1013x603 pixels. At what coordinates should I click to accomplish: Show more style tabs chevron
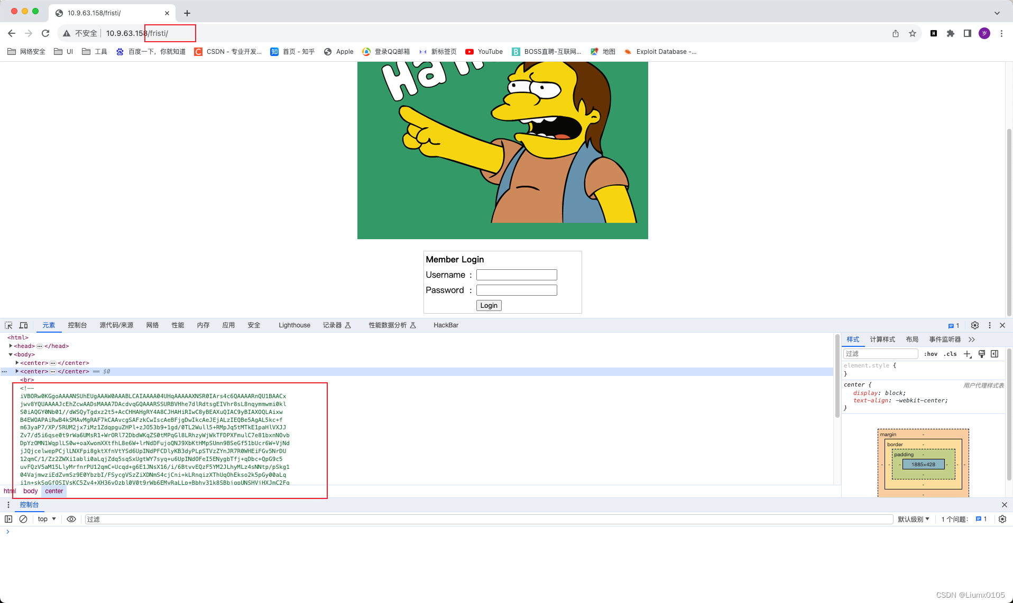(972, 340)
